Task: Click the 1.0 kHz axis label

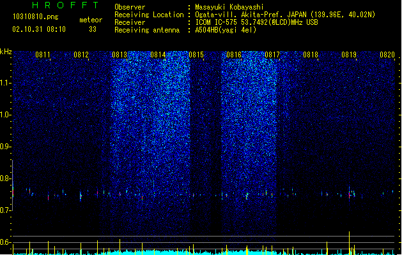Action: 6,115
